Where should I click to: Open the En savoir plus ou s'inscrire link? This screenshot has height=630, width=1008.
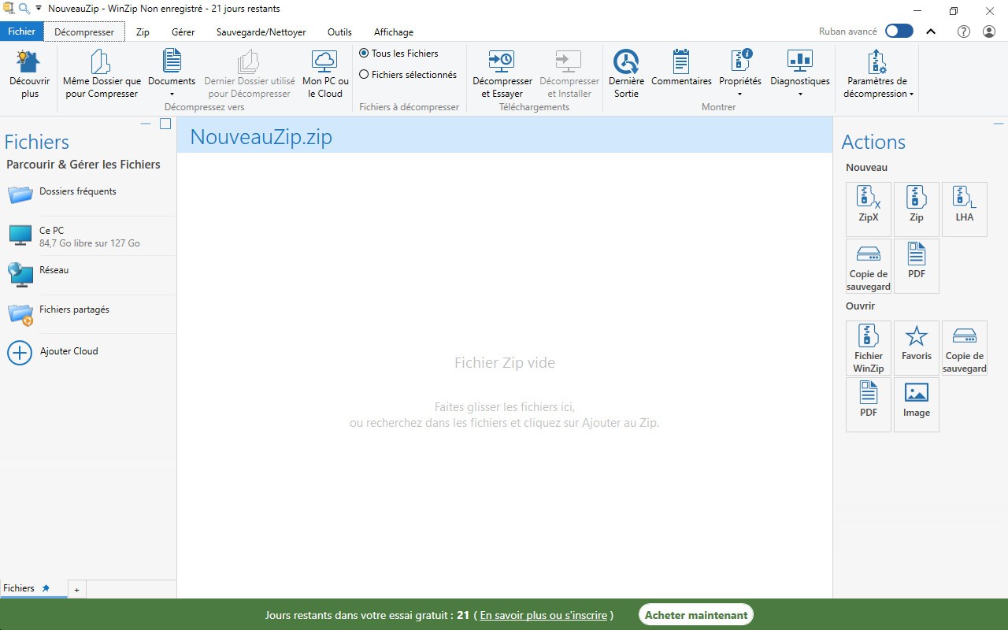(x=543, y=615)
